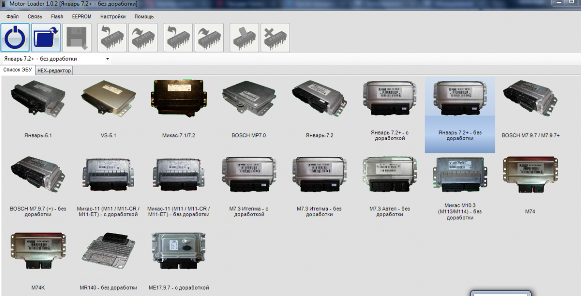Screen dimensions: 581x296
Task: Switch to the HEX-редактор tab
Action: click(54, 71)
